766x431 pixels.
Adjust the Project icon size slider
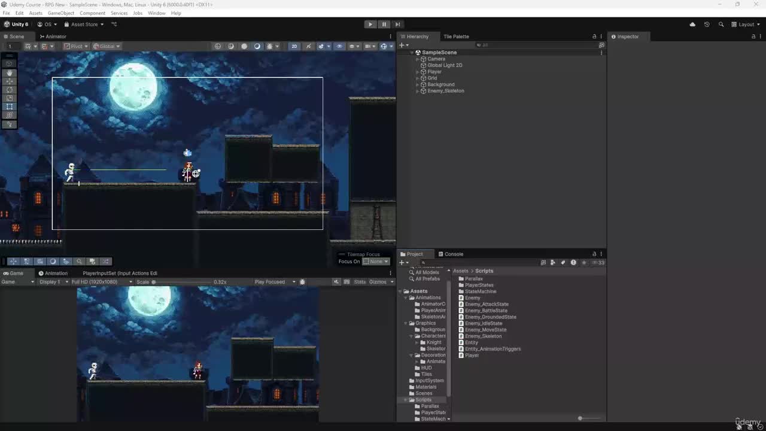point(589,418)
